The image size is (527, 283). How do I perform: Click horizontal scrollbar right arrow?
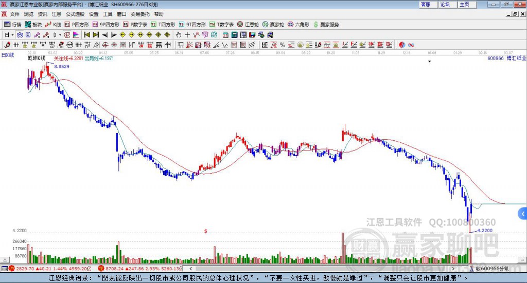tap(453, 268)
